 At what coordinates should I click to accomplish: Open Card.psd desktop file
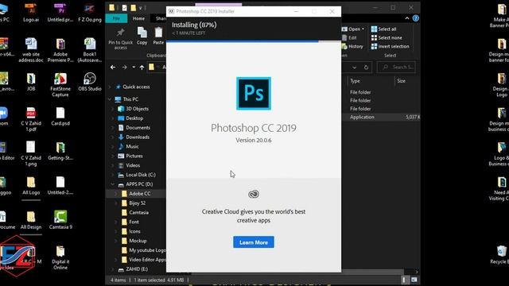tap(60, 117)
